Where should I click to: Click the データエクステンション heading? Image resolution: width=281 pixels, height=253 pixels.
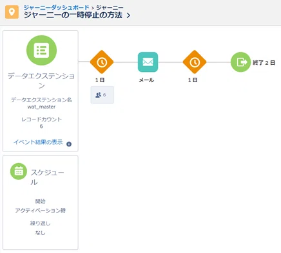click(x=41, y=81)
